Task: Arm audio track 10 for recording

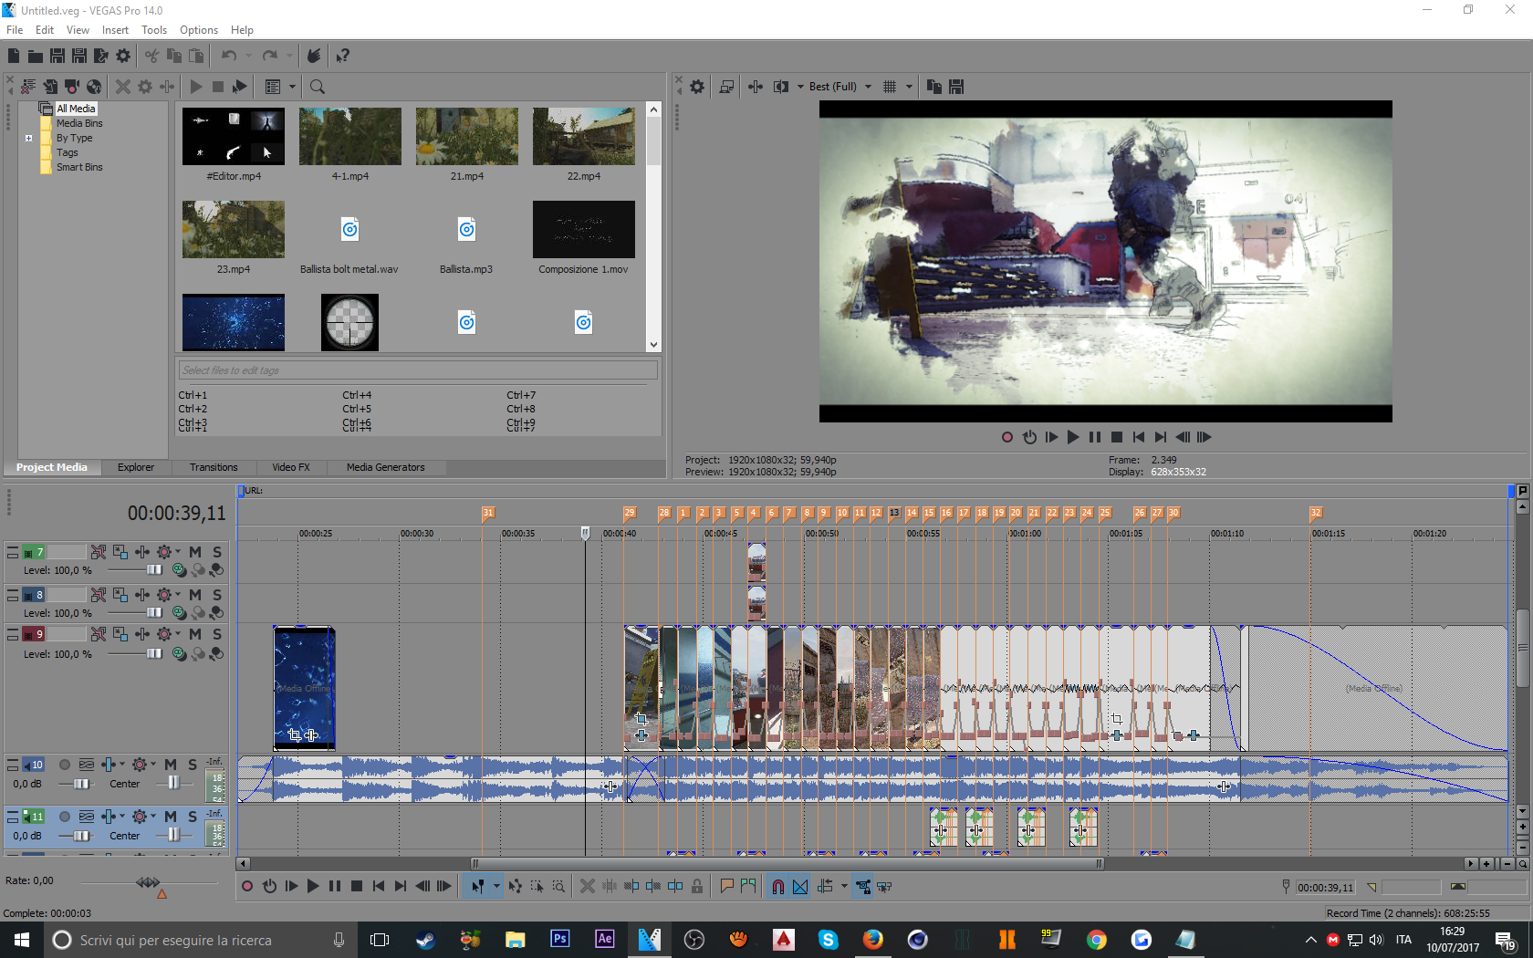Action: point(65,765)
